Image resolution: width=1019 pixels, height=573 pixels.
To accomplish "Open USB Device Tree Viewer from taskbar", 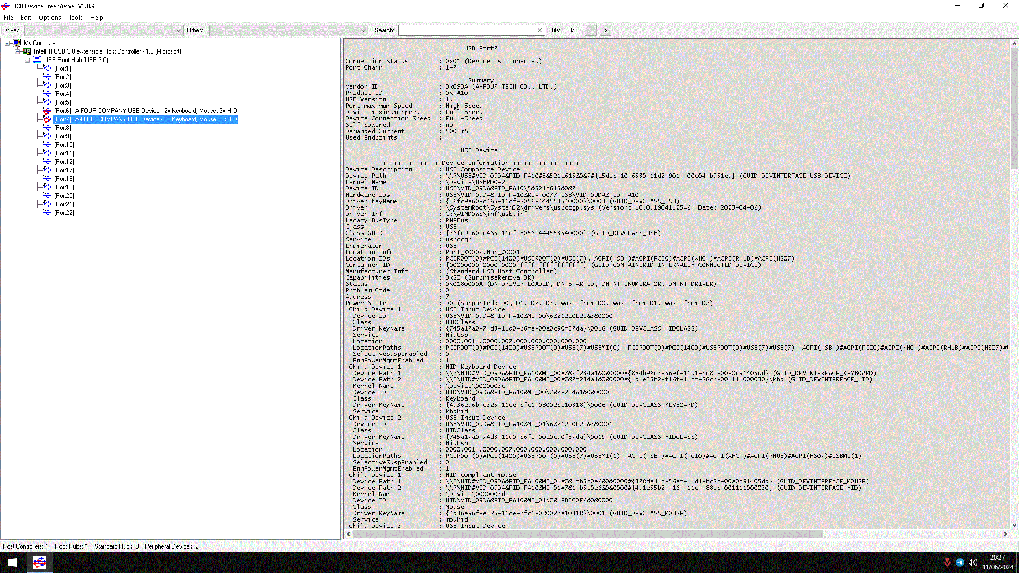I will point(40,562).
